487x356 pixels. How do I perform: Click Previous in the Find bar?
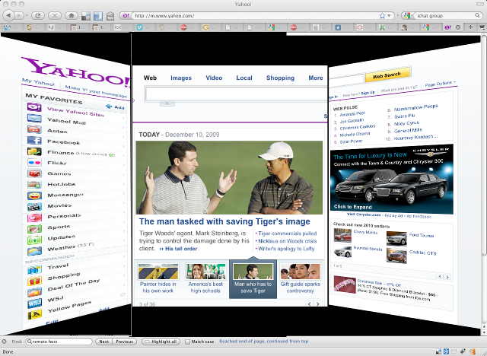[x=124, y=342]
